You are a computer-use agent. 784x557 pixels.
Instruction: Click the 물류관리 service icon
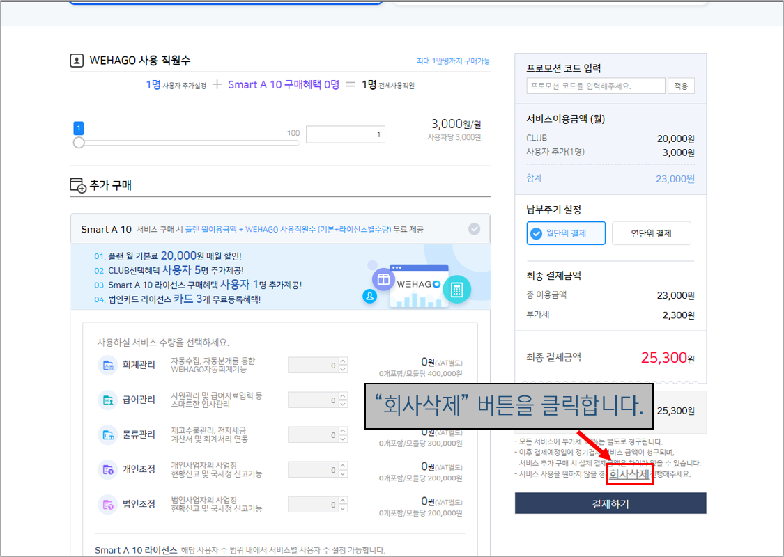pos(107,434)
